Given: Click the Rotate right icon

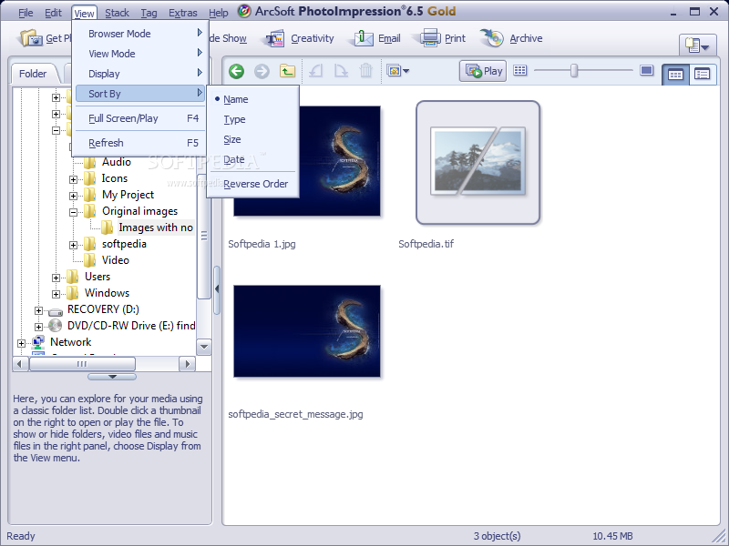Looking at the screenshot, I should click(x=341, y=71).
